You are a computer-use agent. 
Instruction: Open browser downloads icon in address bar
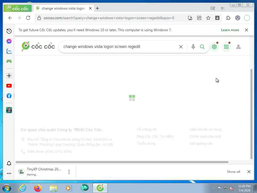(217, 18)
